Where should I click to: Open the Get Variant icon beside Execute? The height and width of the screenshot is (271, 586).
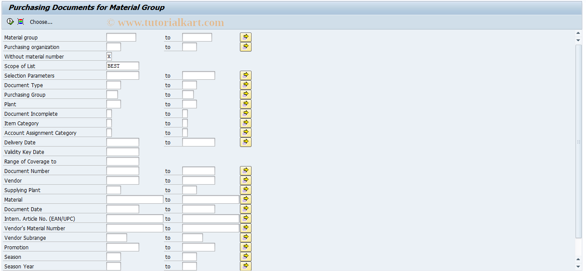point(20,21)
